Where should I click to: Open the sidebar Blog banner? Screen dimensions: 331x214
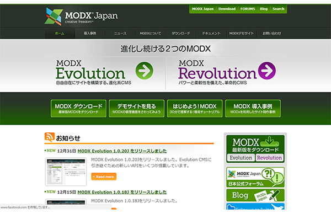tap(255, 195)
